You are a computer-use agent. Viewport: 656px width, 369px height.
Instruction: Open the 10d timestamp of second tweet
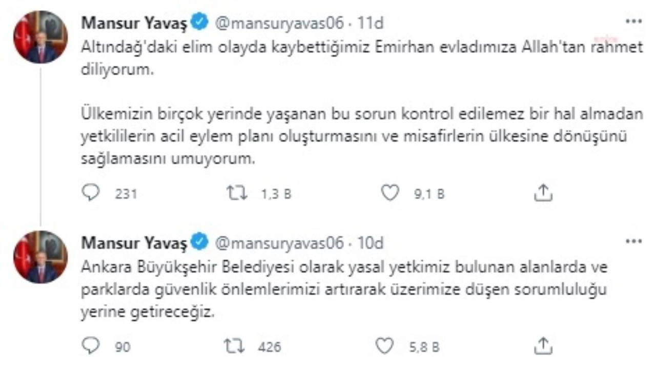(371, 242)
